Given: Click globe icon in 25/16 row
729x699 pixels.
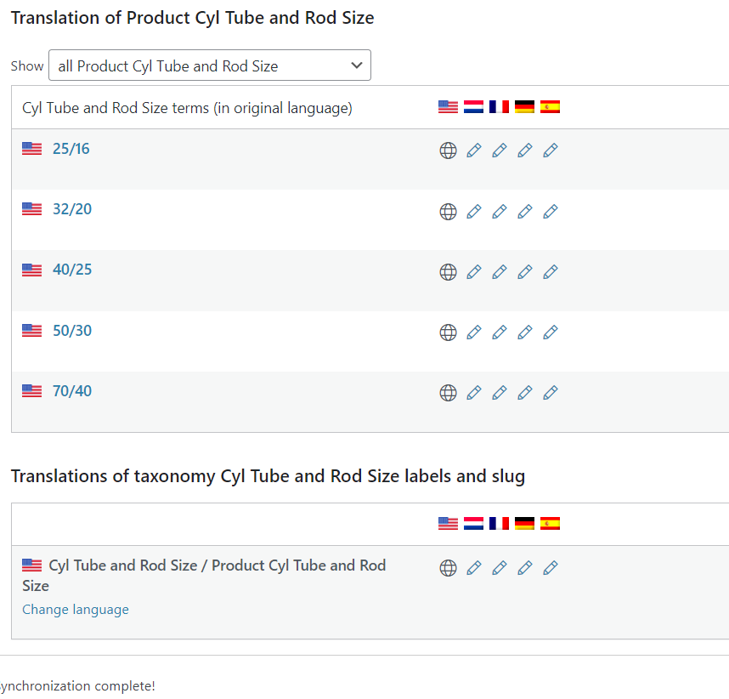Looking at the screenshot, I should coord(448,151).
